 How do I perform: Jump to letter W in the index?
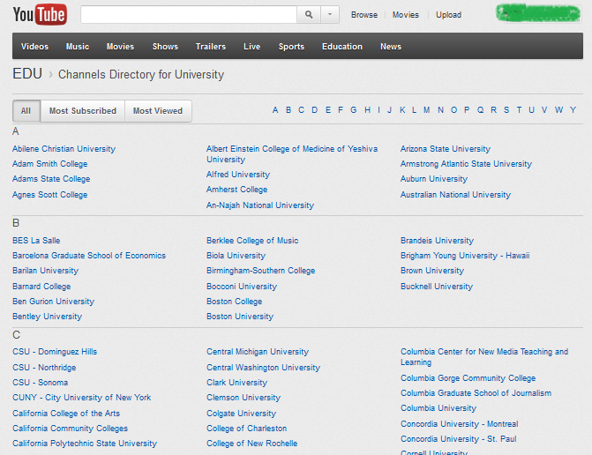coord(558,110)
